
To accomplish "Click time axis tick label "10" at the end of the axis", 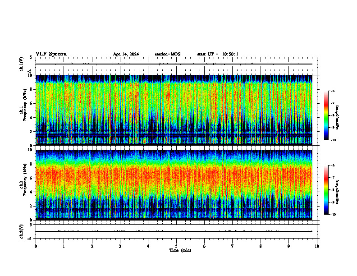I will 317,246.
